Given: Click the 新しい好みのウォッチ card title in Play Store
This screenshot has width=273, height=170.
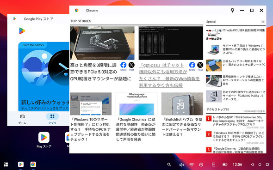Looking at the screenshot, I should tap(45, 102).
